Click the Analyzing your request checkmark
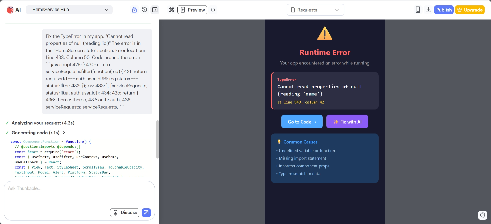This screenshot has width=491, height=224. pyautogui.click(x=7, y=123)
